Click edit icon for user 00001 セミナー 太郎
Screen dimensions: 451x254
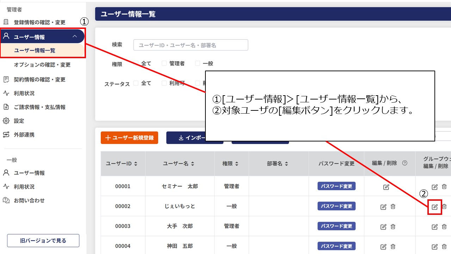click(386, 187)
